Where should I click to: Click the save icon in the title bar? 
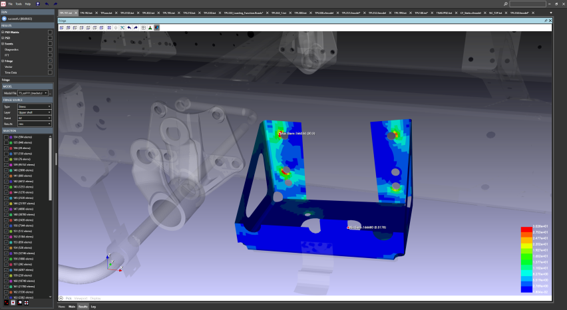37,4
